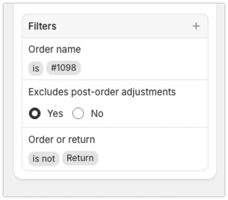This screenshot has height=200, width=228.
Task: Click the "Yes" option text label
Action: coord(55,114)
